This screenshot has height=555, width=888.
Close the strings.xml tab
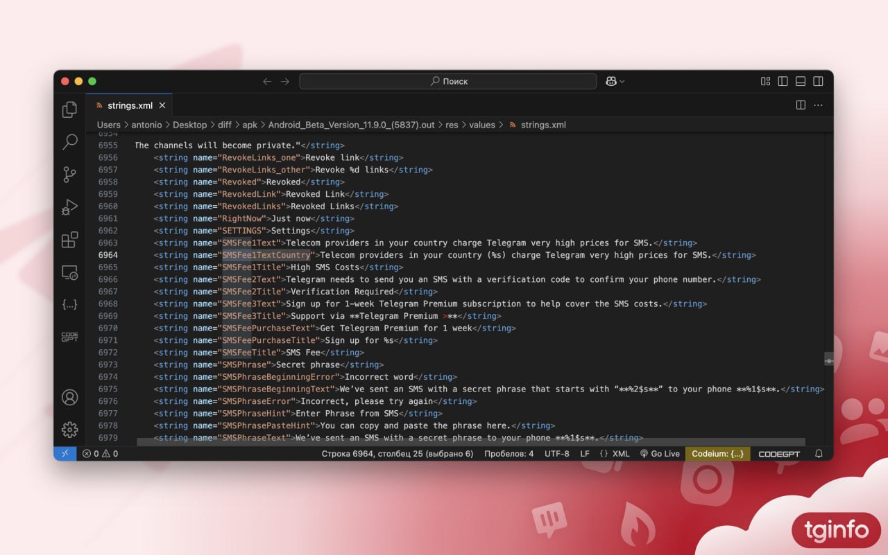pyautogui.click(x=162, y=105)
